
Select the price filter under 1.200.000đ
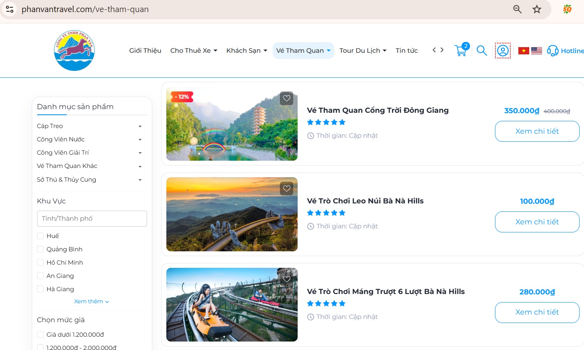[x=40, y=334]
